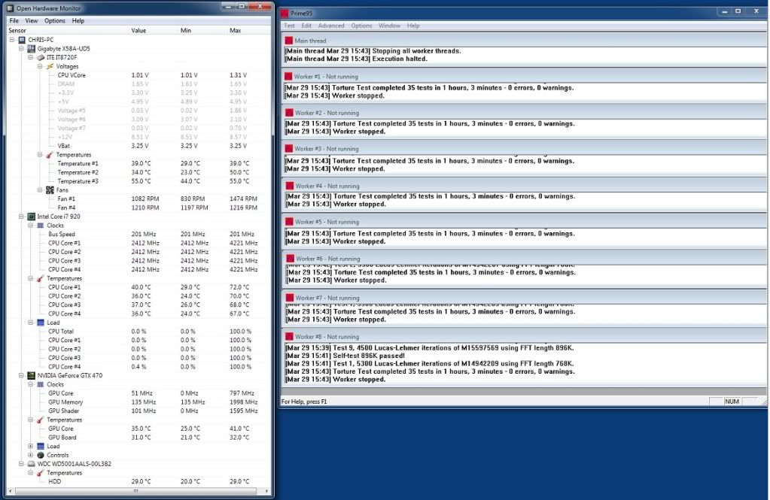
Task: Open the Test menu in Prime95
Action: (289, 26)
